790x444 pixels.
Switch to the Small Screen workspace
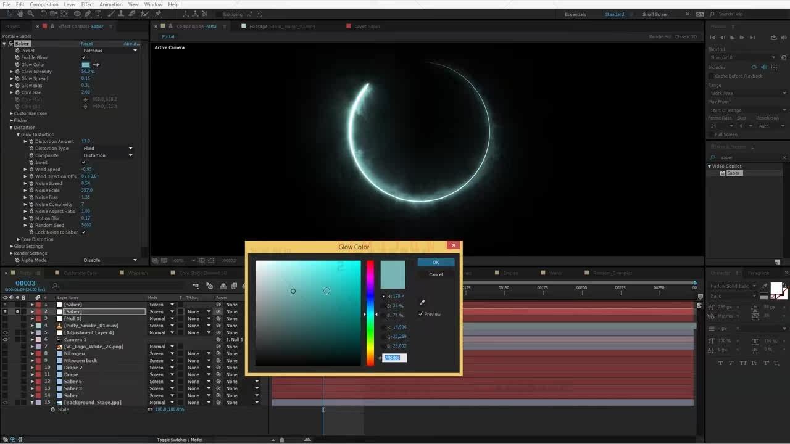coord(655,14)
